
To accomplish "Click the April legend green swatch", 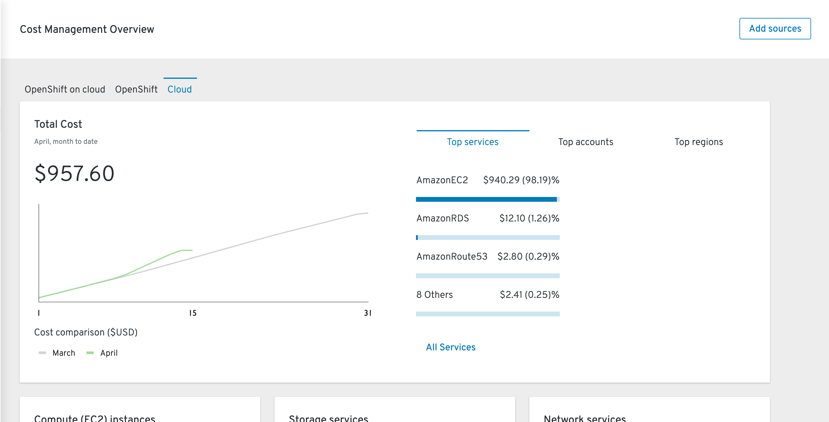I will pyautogui.click(x=90, y=353).
